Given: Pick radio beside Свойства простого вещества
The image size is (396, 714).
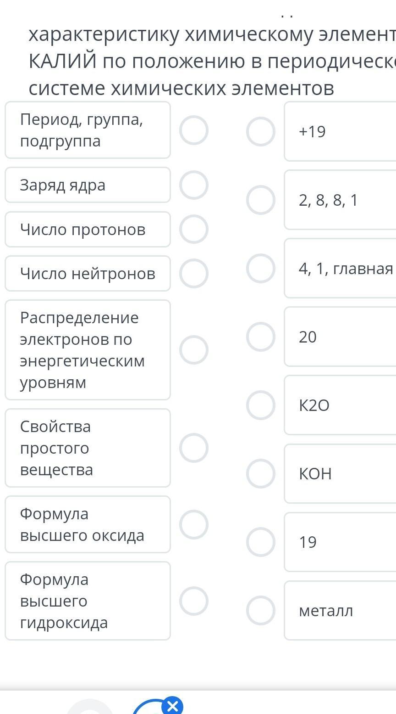Looking at the screenshot, I should click(x=193, y=448).
